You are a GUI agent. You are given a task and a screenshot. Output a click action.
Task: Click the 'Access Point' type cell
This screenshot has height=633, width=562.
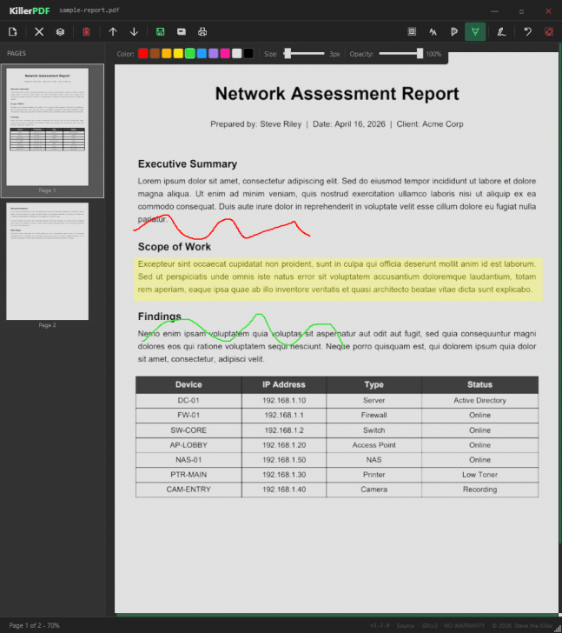pyautogui.click(x=374, y=445)
